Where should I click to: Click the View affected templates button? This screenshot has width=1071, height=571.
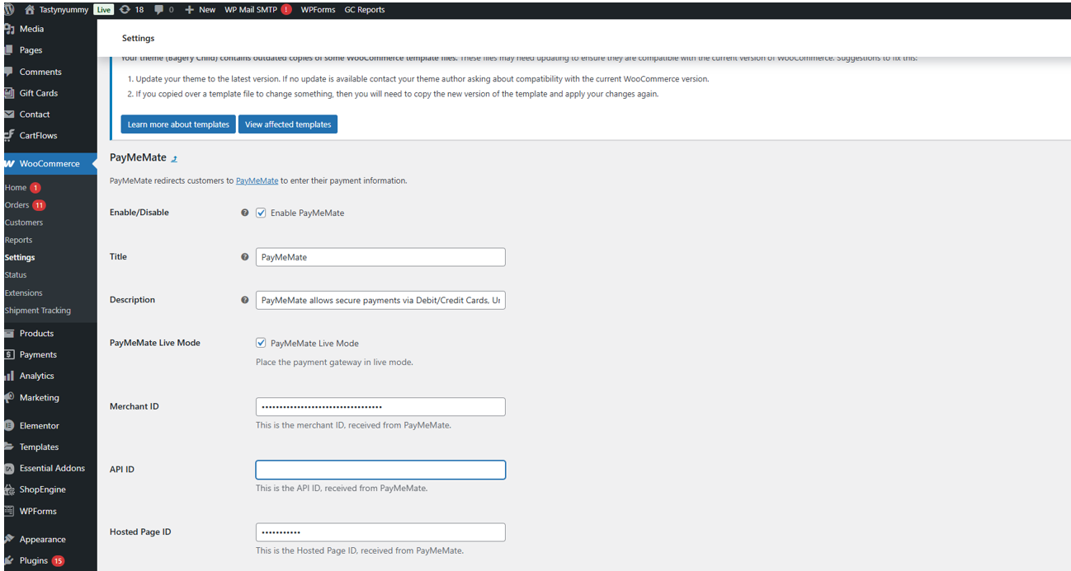pyautogui.click(x=288, y=124)
